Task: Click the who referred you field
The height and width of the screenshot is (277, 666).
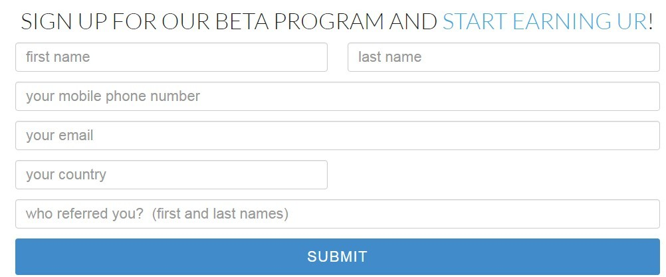Action: tap(337, 214)
